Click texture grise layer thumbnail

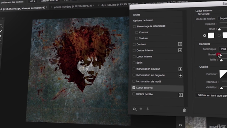coord(196,122)
